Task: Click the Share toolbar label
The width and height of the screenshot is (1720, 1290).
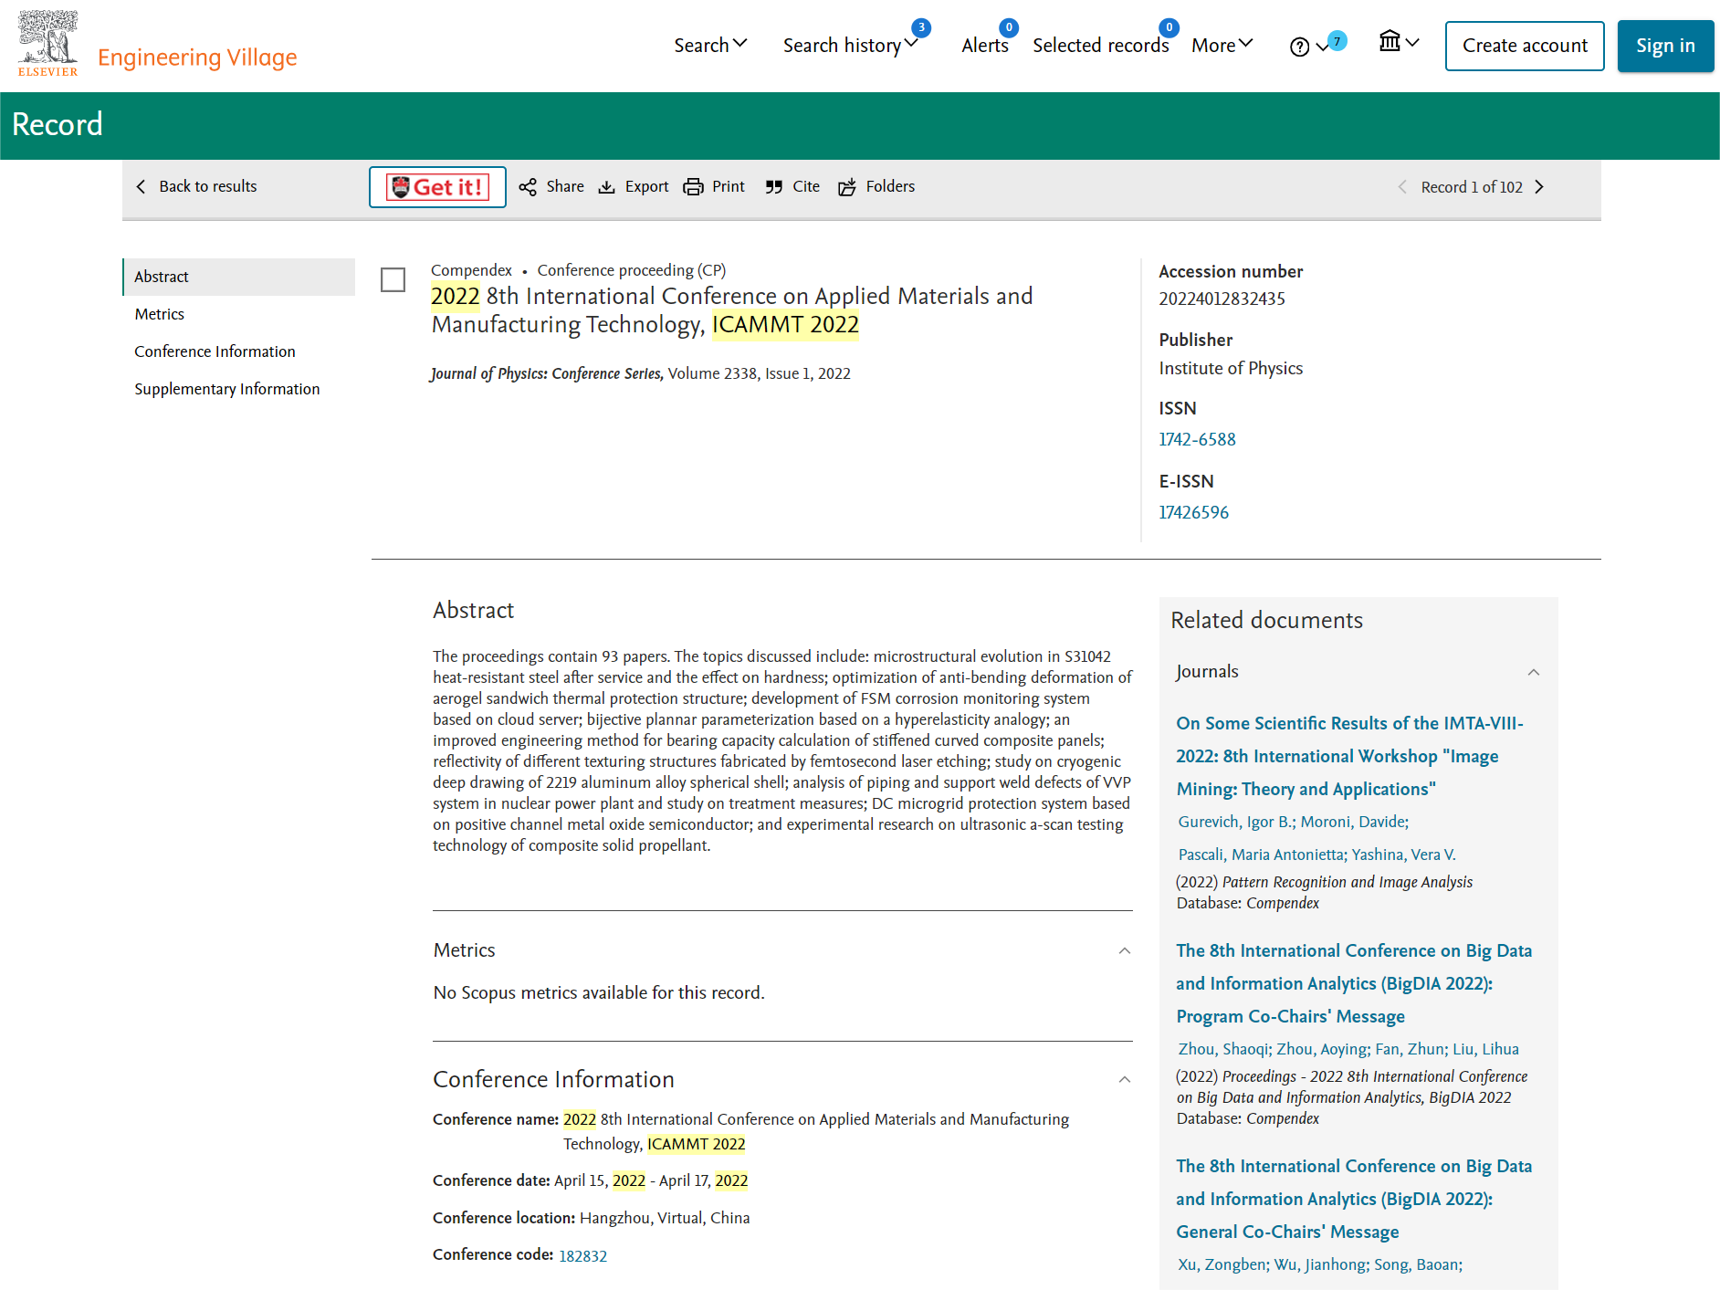Action: pyautogui.click(x=565, y=186)
